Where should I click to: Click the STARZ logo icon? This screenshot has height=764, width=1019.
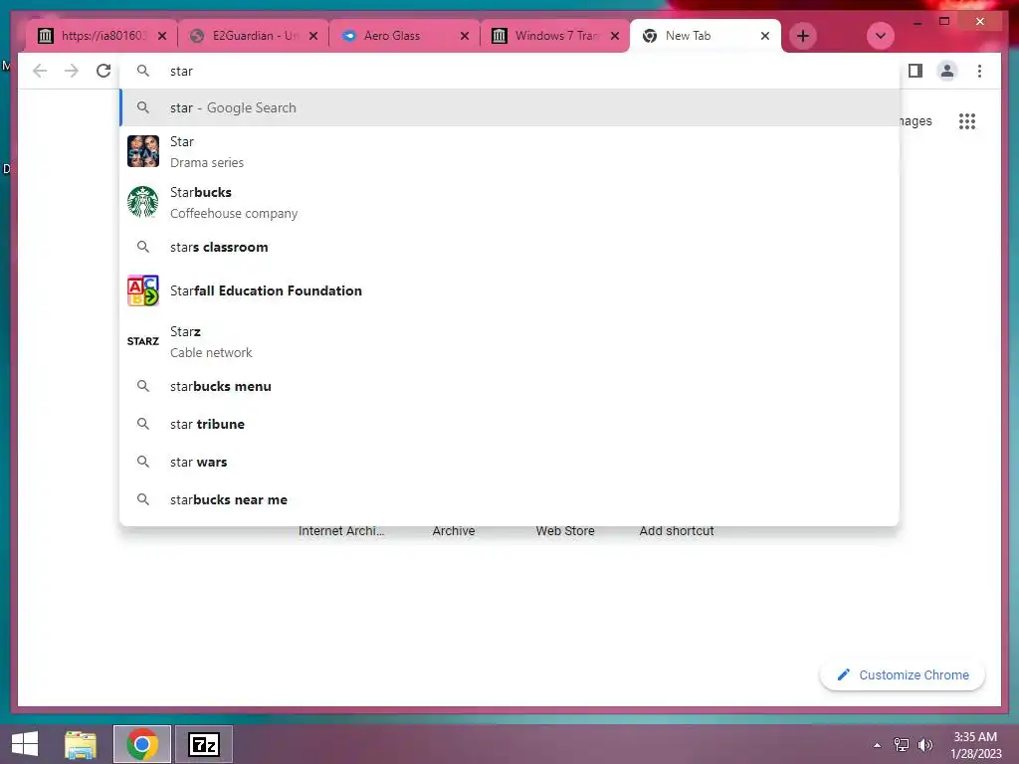pyautogui.click(x=143, y=341)
